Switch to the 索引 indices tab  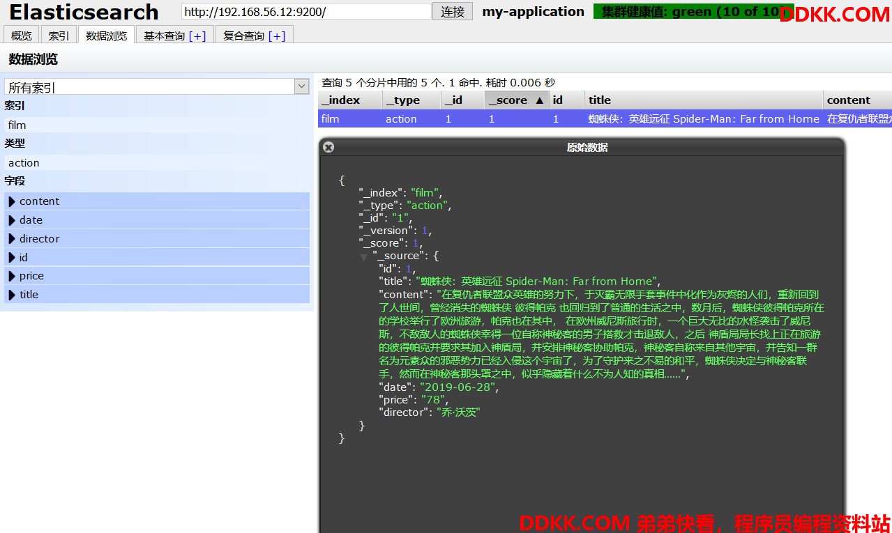59,36
